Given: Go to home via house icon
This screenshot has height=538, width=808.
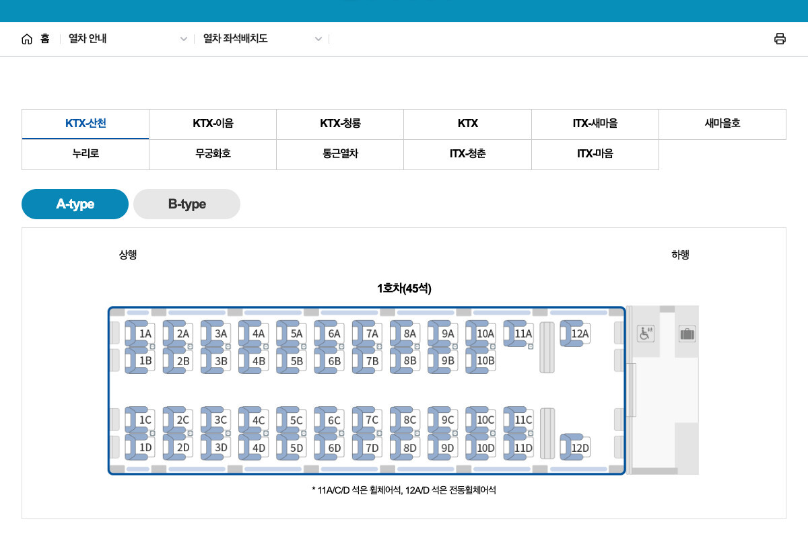Looking at the screenshot, I should point(27,39).
